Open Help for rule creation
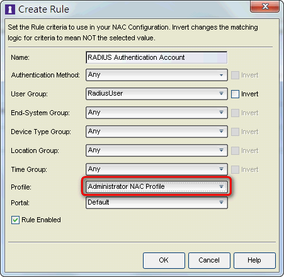Viewport: 284px width, 277px height. 254,261
